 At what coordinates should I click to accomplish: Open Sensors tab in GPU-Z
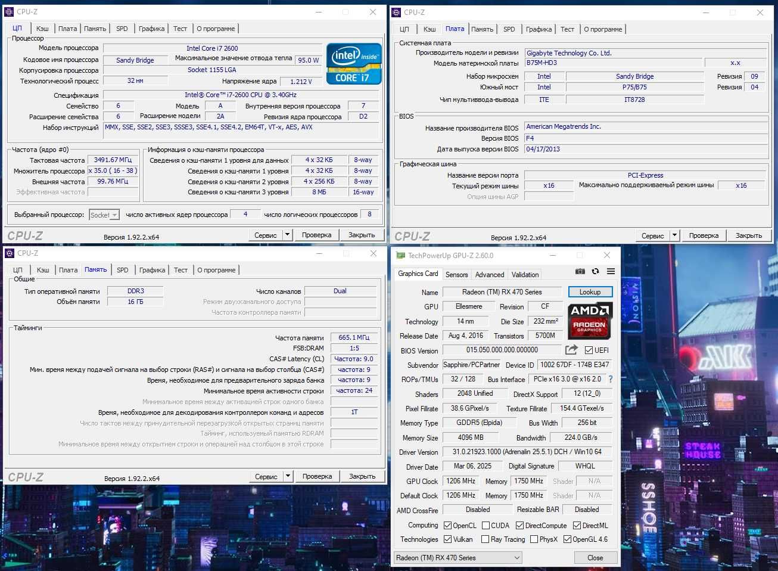coord(457,275)
